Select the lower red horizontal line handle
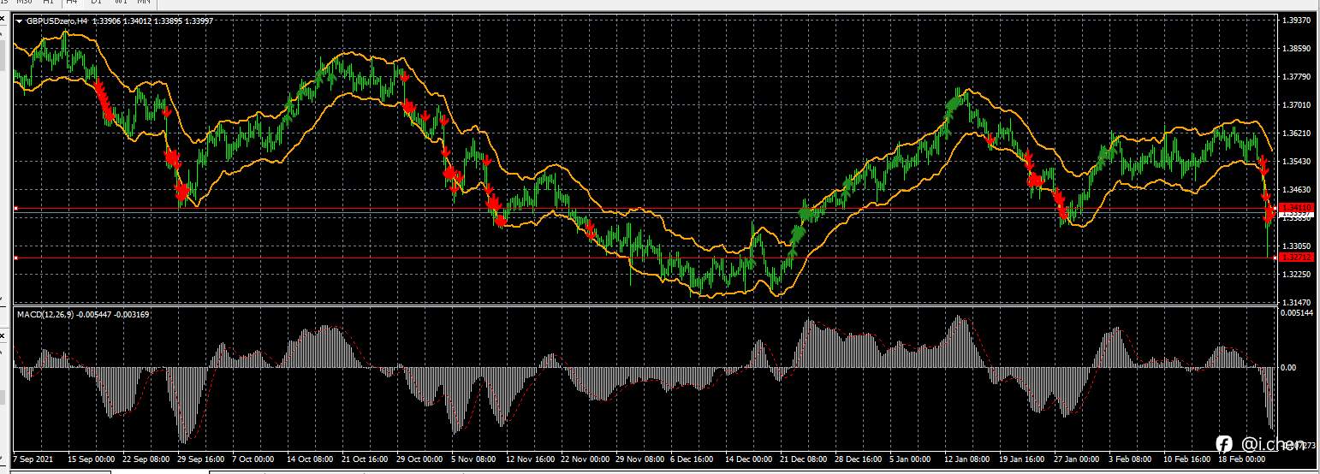 point(15,258)
